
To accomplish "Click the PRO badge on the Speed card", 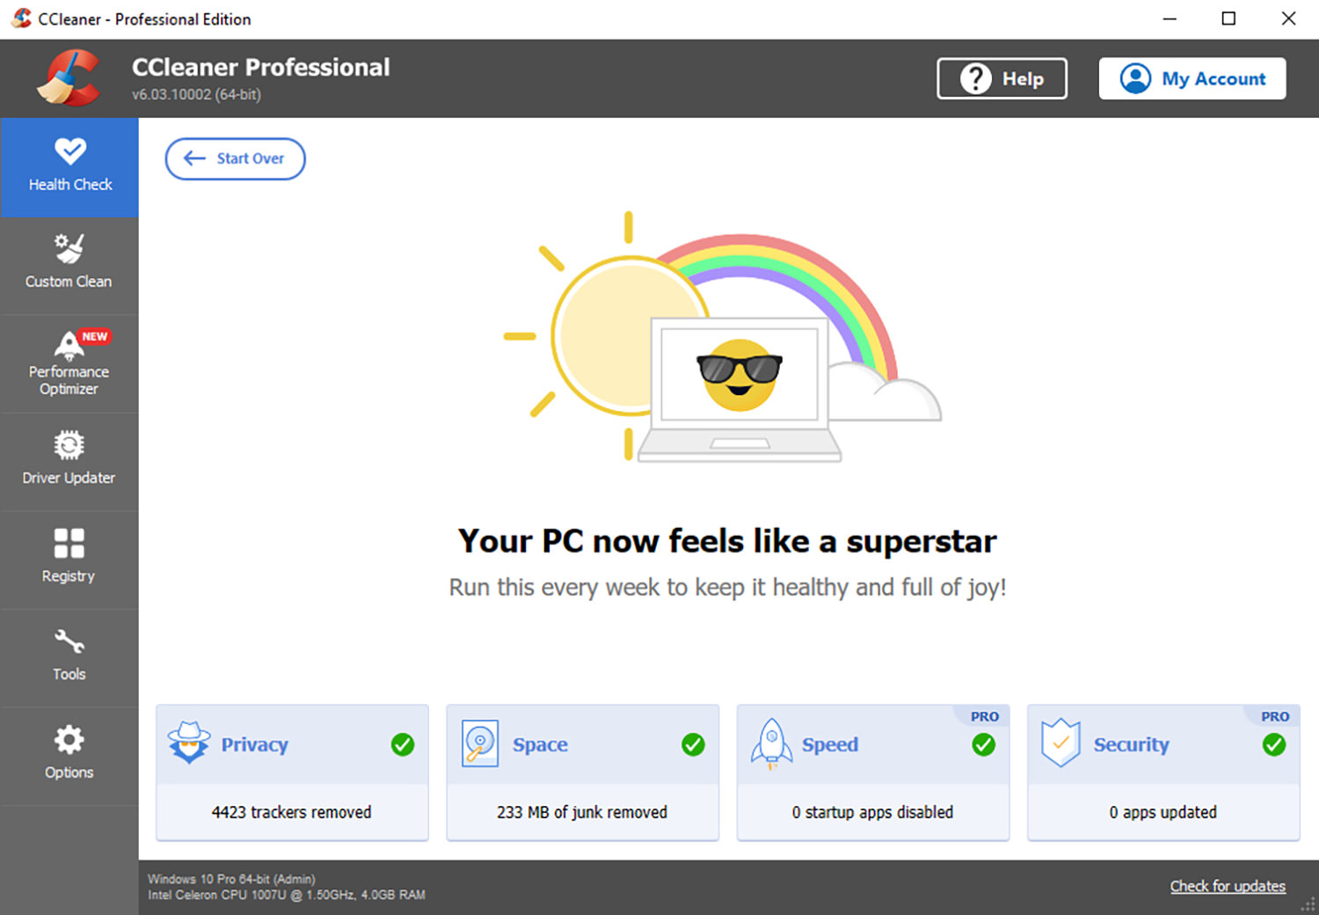I will click(984, 716).
